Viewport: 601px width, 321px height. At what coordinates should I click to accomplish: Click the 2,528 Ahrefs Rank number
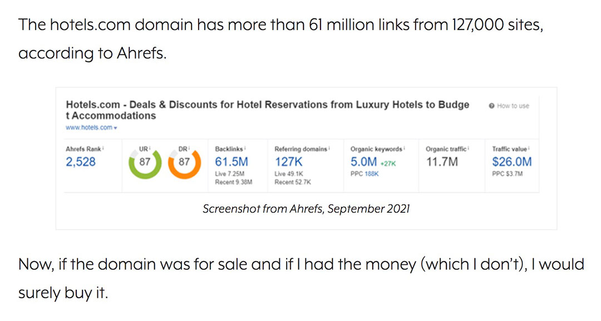click(81, 162)
